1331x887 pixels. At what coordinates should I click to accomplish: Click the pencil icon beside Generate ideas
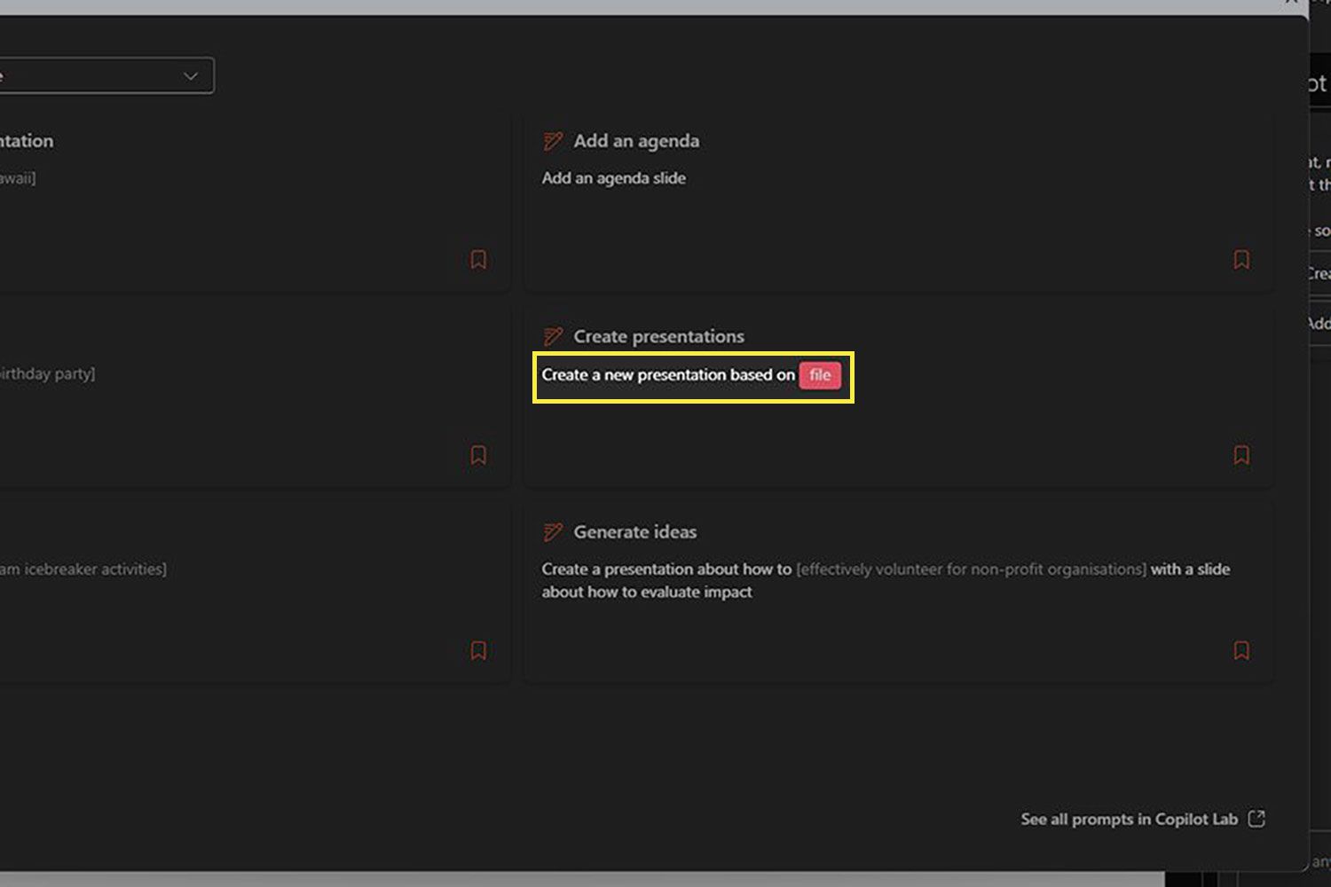[x=553, y=532]
